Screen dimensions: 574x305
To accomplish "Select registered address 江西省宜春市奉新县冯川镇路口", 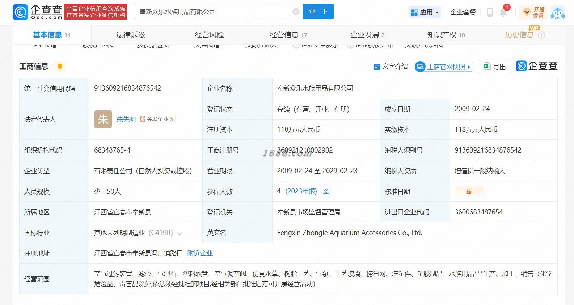I will pyautogui.click(x=138, y=253).
